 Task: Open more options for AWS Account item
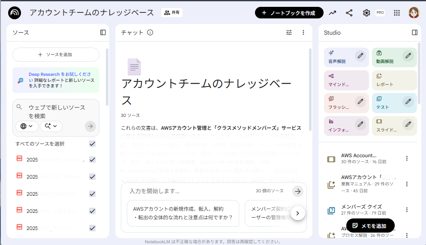coord(407,158)
